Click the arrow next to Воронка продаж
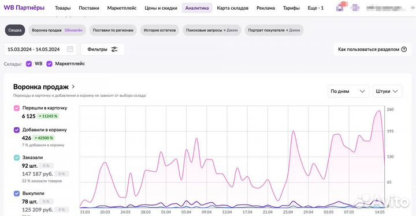Screen dimensions: 416x216 [x=73, y=86]
